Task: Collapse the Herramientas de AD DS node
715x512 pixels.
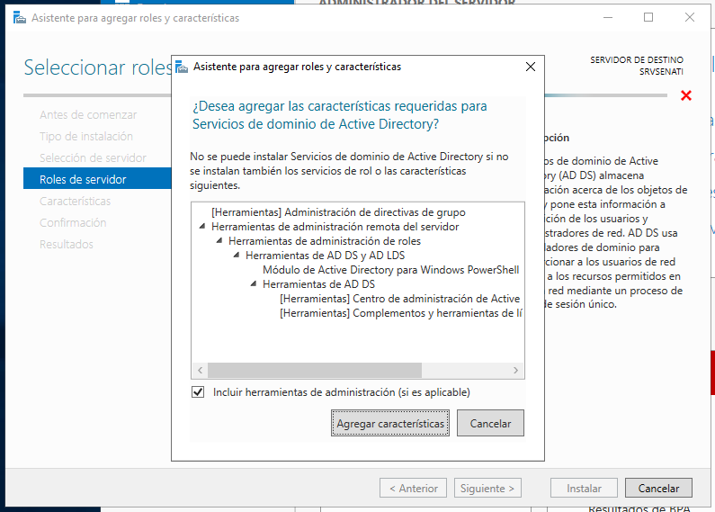Action: pyautogui.click(x=254, y=283)
